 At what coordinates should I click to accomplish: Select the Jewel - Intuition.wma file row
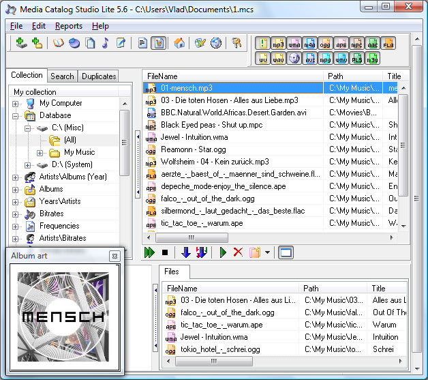pyautogui.click(x=194, y=137)
